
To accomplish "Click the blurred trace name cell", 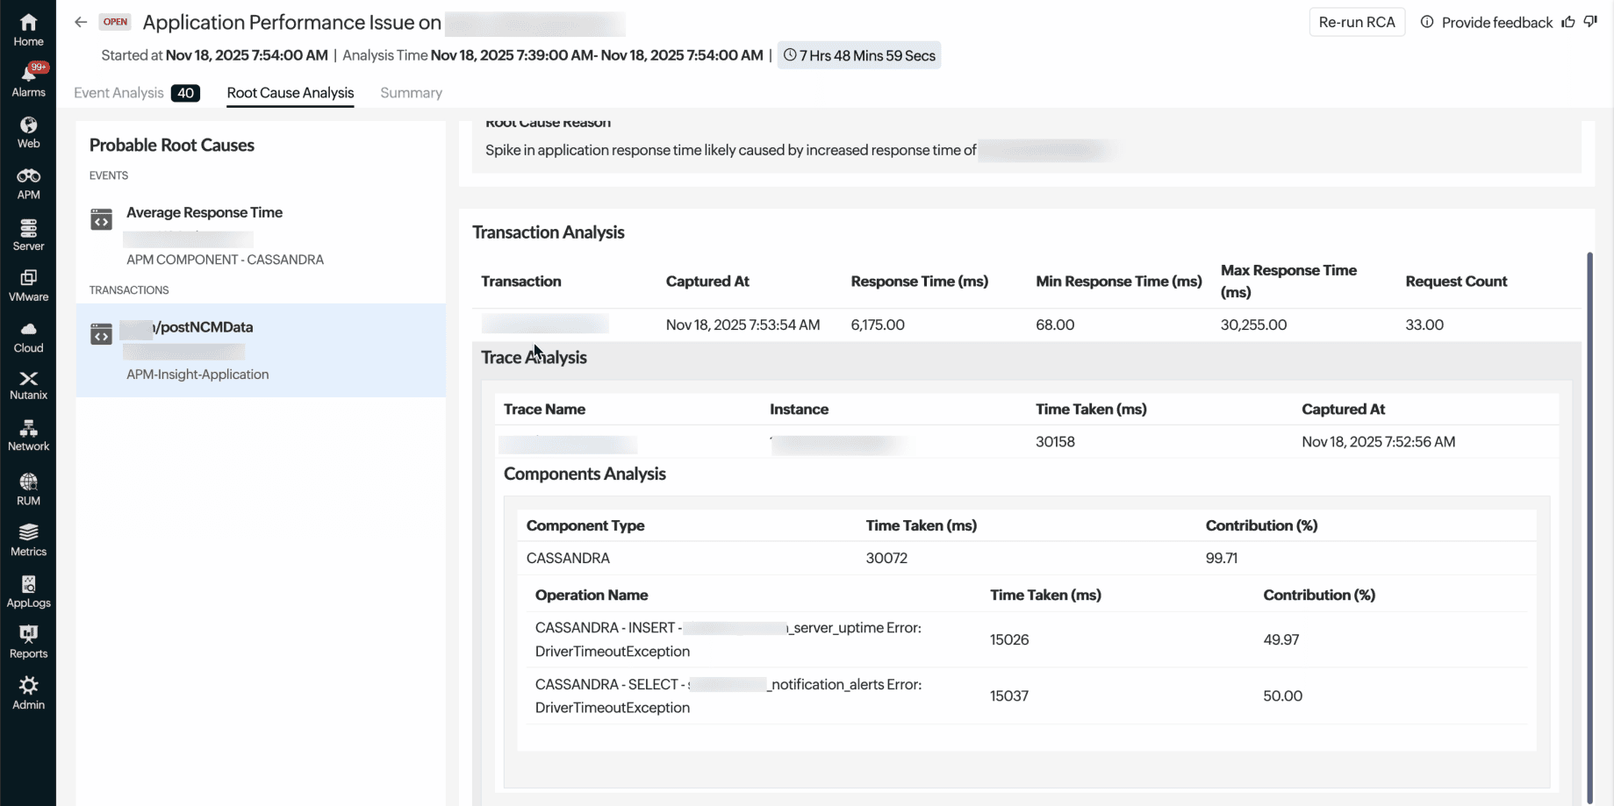I will click(568, 443).
